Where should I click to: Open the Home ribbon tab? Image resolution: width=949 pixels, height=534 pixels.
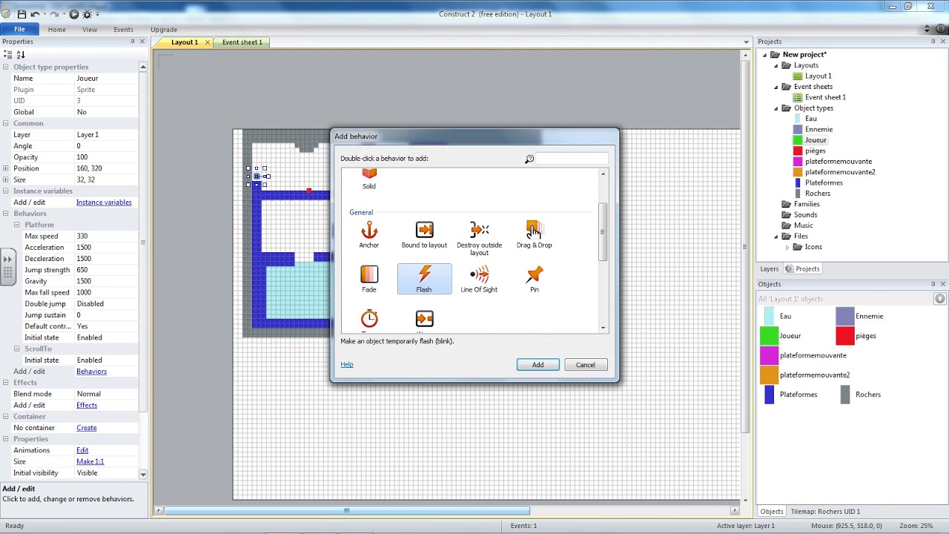(56, 30)
